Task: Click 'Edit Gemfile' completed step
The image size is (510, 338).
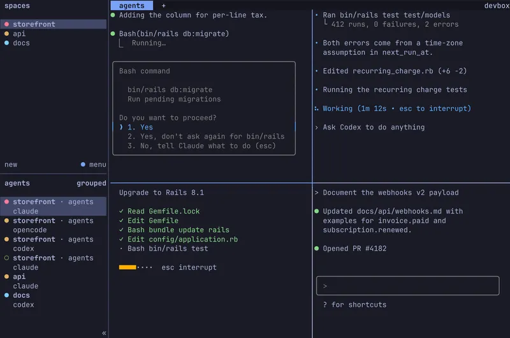Action: click(153, 221)
